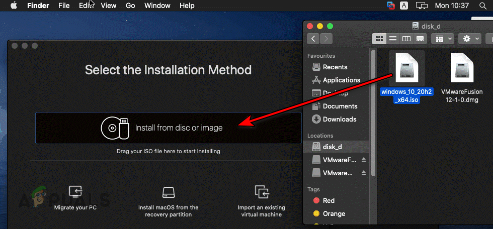The height and width of the screenshot is (229, 493).
Task: Click the Favourites sidebar header
Action: (321, 56)
